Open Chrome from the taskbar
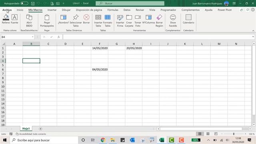This screenshot has width=256, height=144. pos(103,140)
